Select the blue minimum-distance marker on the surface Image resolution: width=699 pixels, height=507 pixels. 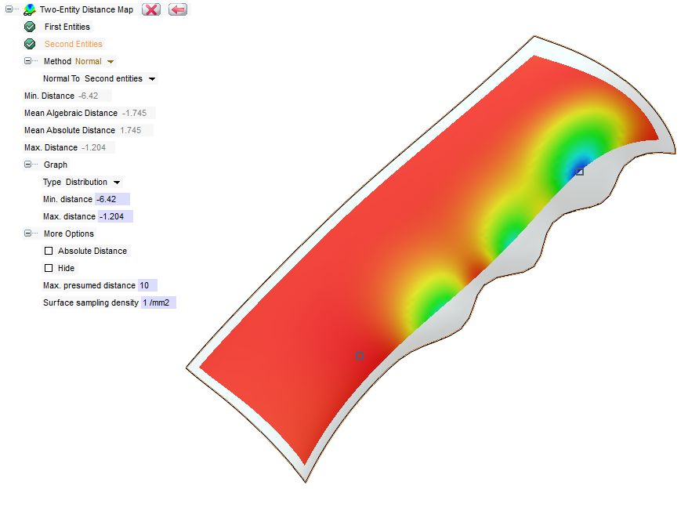[x=580, y=171]
